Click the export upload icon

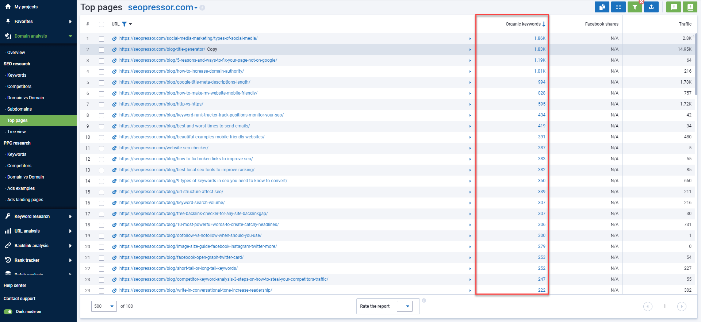tap(651, 7)
